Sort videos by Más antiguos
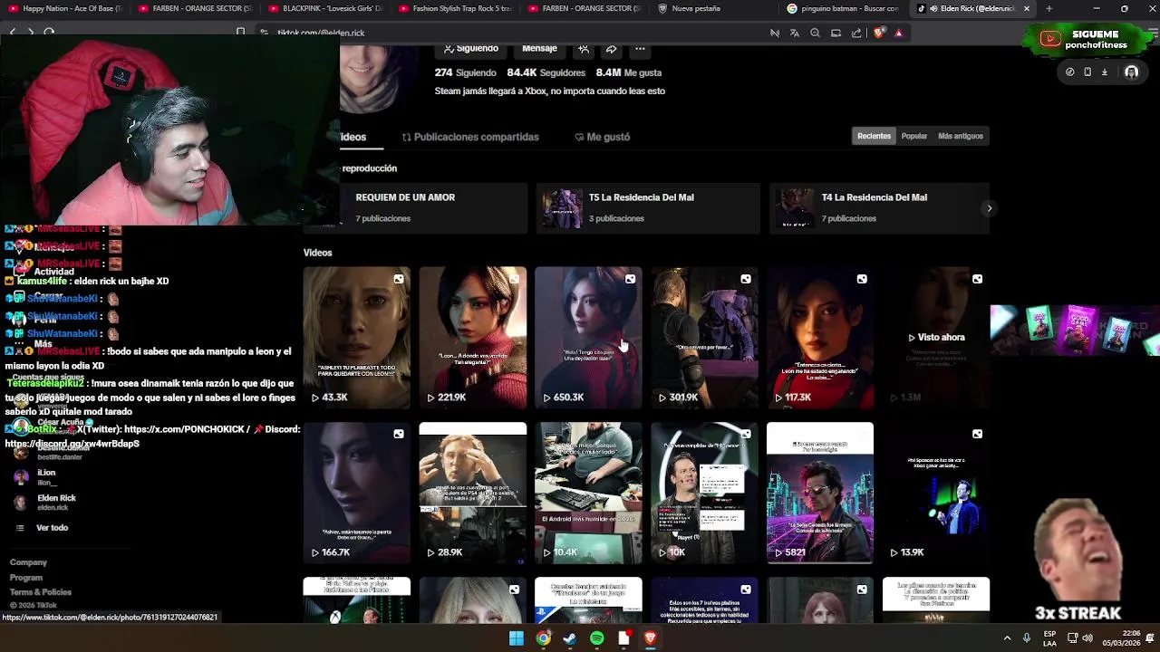This screenshot has height=652, width=1160. (x=960, y=136)
